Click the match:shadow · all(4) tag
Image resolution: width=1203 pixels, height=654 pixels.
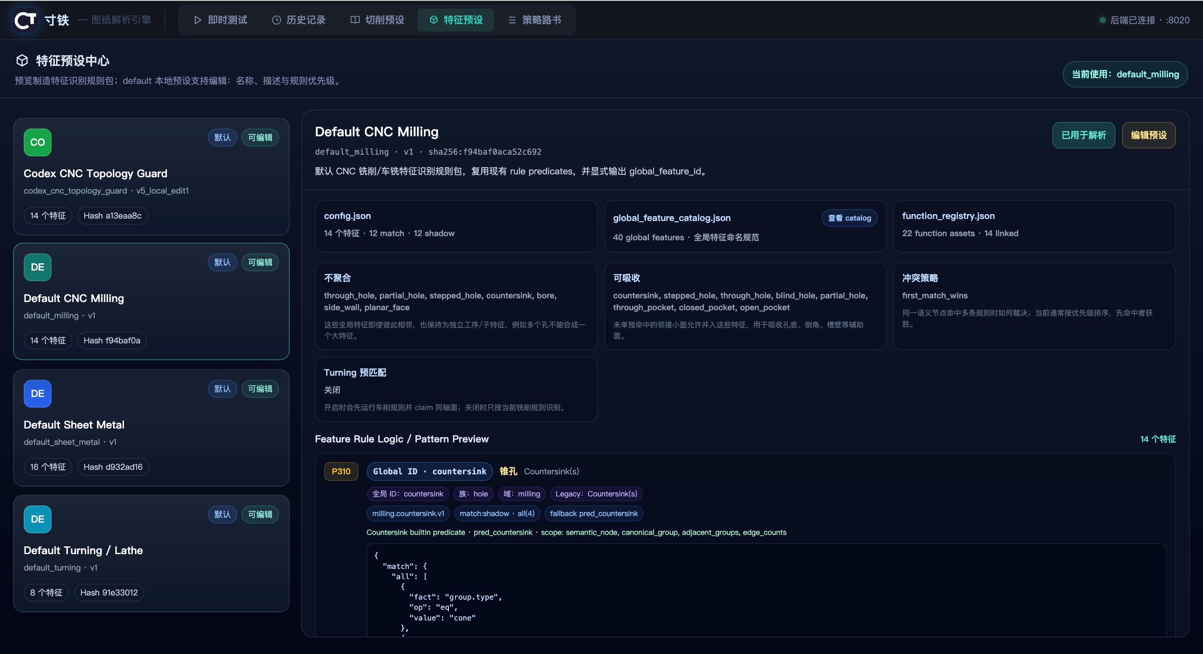497,514
